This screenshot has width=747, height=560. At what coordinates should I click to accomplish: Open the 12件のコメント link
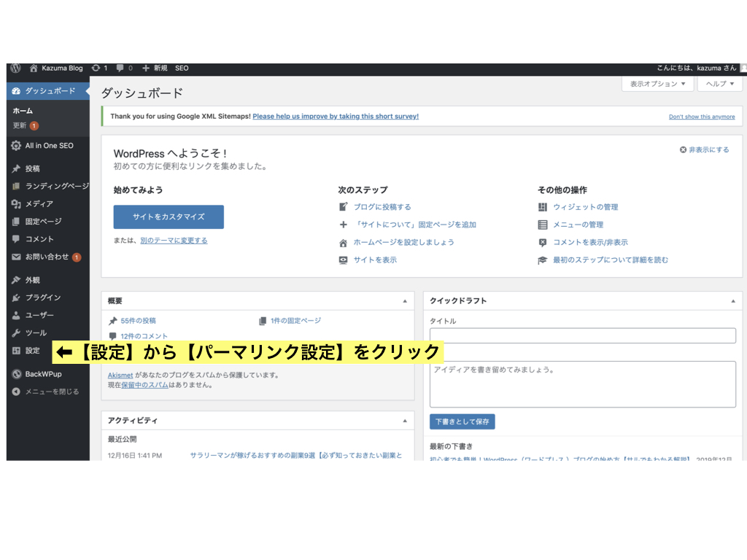pos(144,336)
